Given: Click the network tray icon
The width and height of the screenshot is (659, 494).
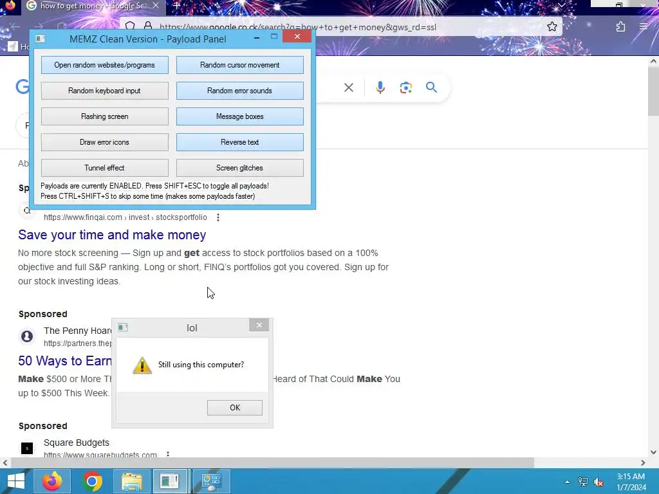Looking at the screenshot, I should point(583,482).
